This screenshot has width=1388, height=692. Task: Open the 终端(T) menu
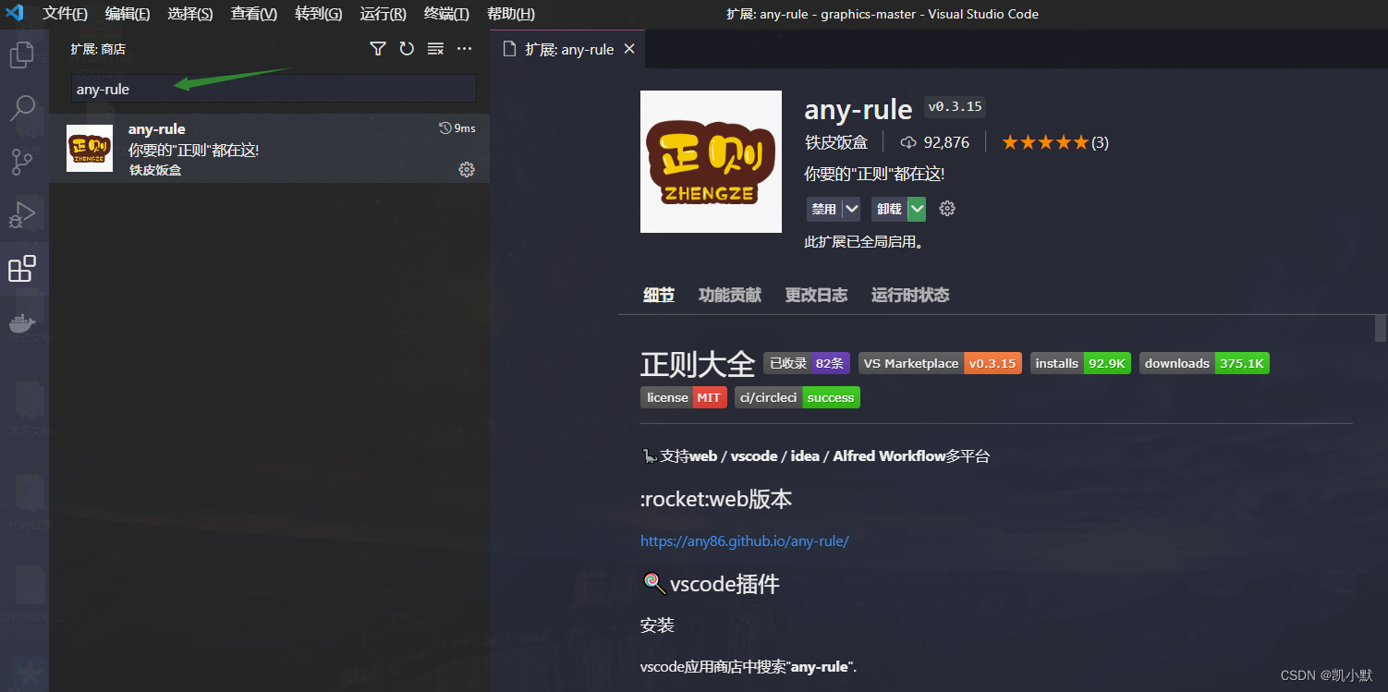[446, 14]
